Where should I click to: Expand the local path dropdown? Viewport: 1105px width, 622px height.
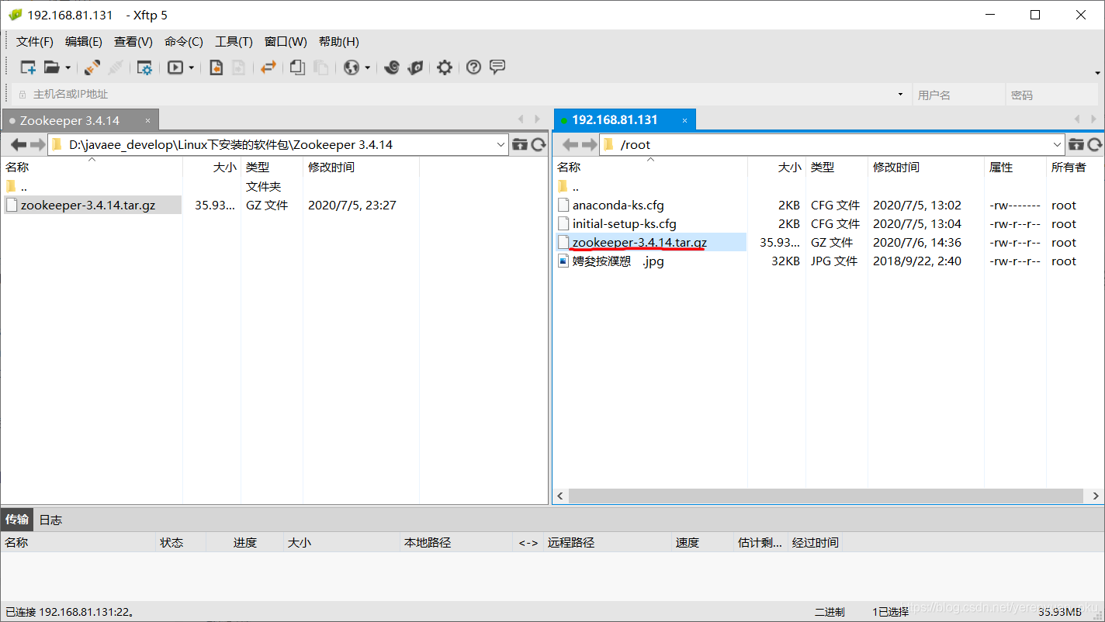[x=501, y=144]
